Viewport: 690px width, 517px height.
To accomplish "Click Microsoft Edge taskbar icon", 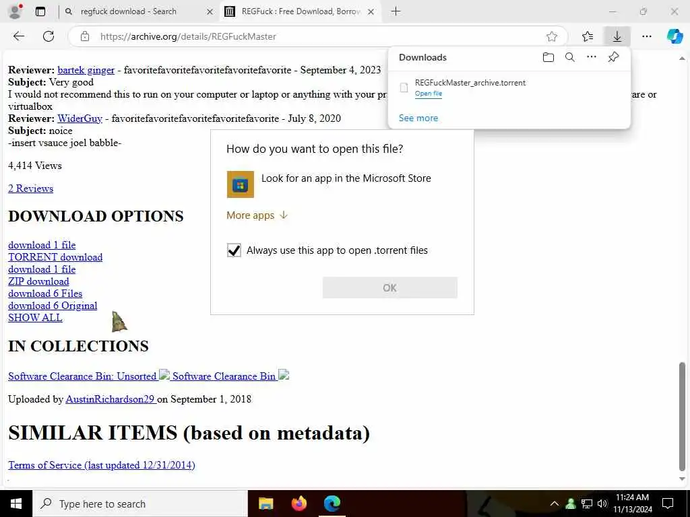I will (332, 504).
